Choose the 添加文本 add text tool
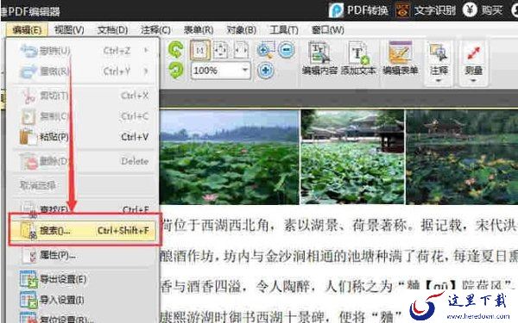Viewport: 518px width, 323px height. pos(358,58)
